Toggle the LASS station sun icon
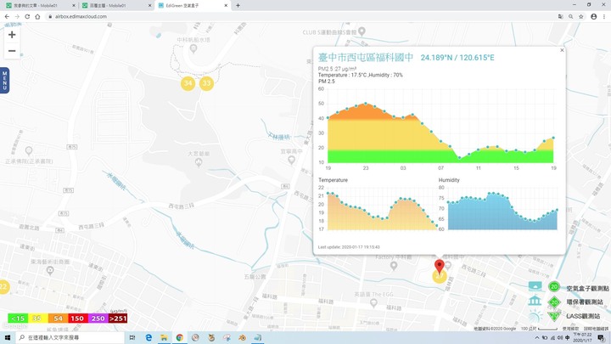Image resolution: width=611 pixels, height=344 pixels. tap(535, 315)
